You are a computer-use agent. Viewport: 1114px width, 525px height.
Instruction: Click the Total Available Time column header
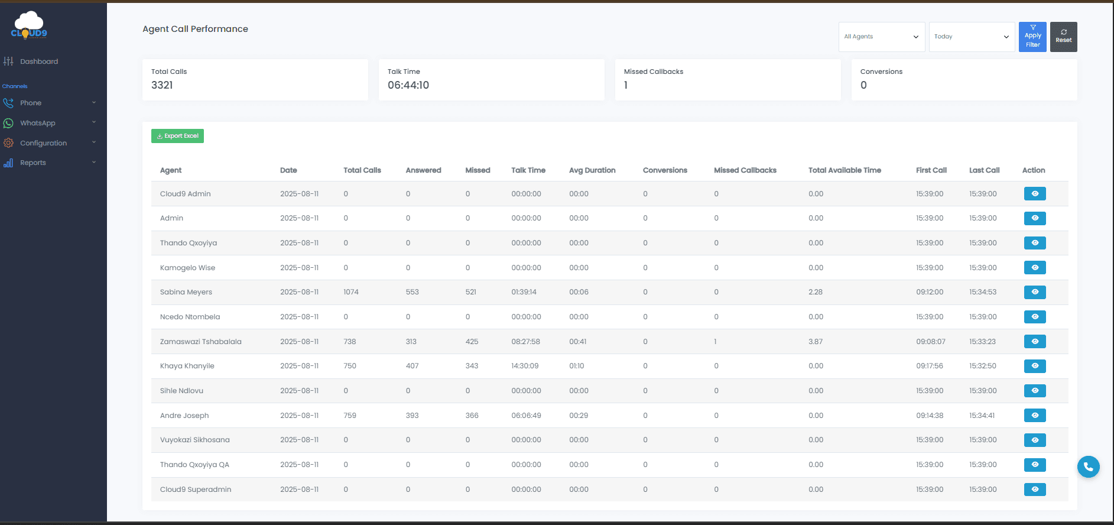click(x=845, y=170)
